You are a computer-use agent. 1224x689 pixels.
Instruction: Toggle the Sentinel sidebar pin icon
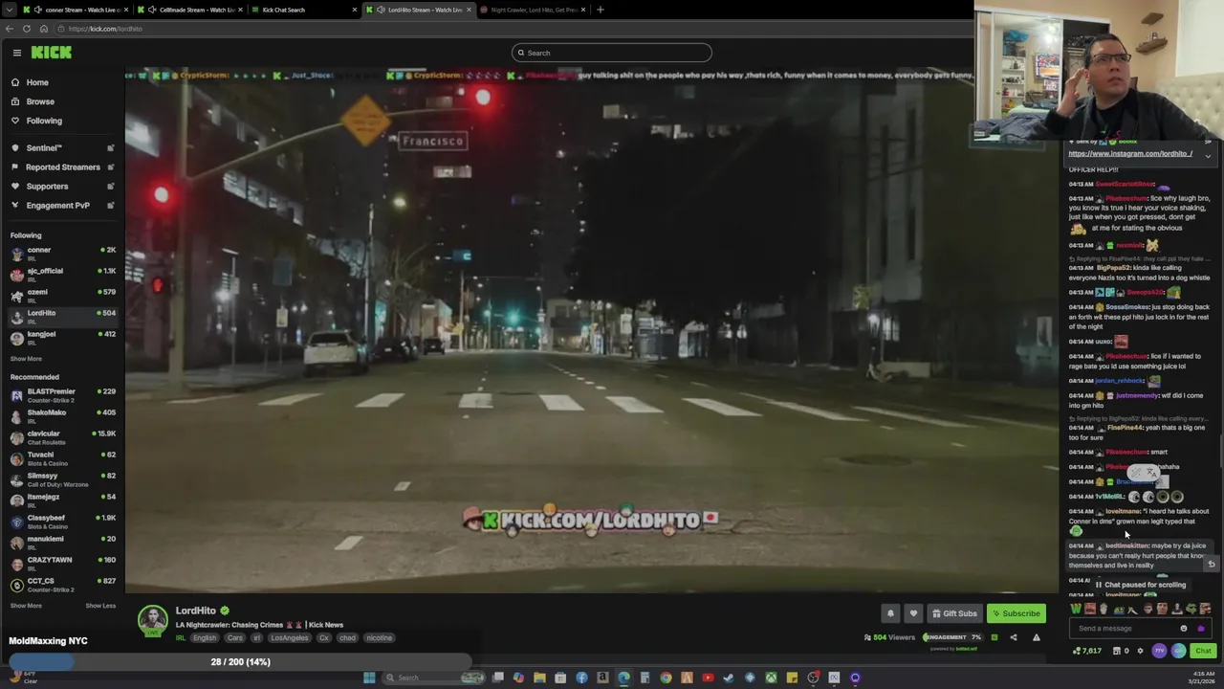(x=110, y=148)
